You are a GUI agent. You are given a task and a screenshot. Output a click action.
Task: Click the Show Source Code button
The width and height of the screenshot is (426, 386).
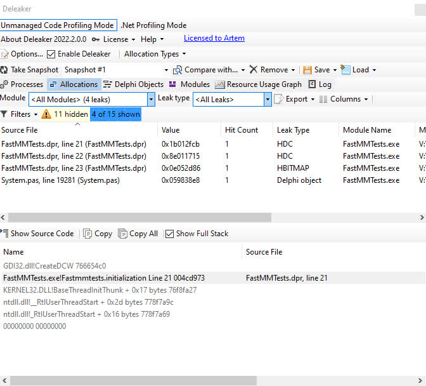pyautogui.click(x=37, y=234)
